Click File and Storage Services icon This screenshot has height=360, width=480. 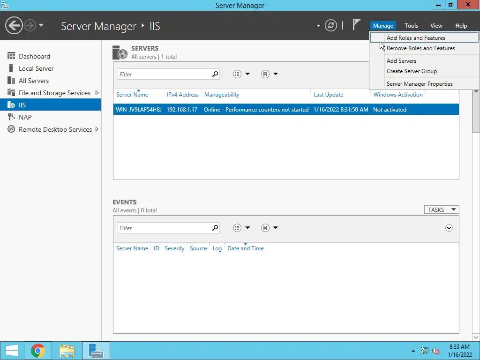click(11, 92)
